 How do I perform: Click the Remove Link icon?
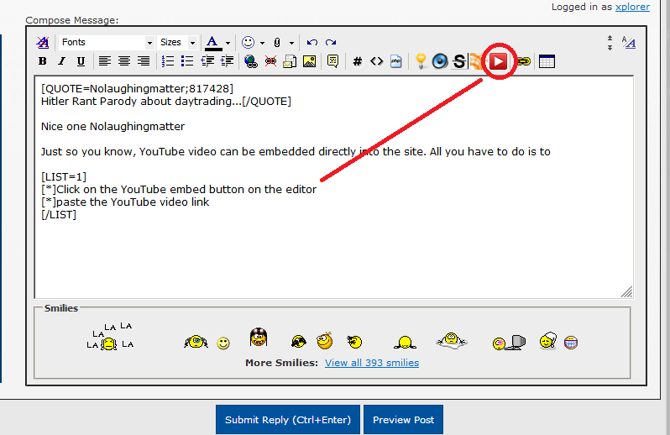pyautogui.click(x=270, y=61)
